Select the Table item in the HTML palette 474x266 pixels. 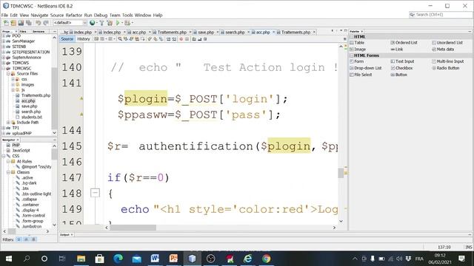click(x=357, y=43)
